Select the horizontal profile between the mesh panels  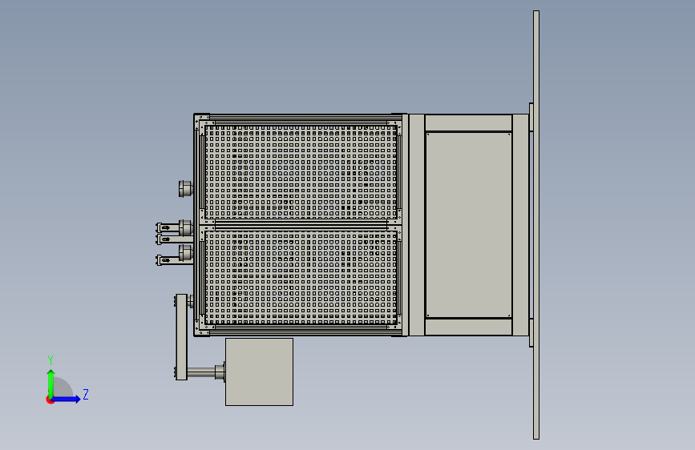(301, 225)
